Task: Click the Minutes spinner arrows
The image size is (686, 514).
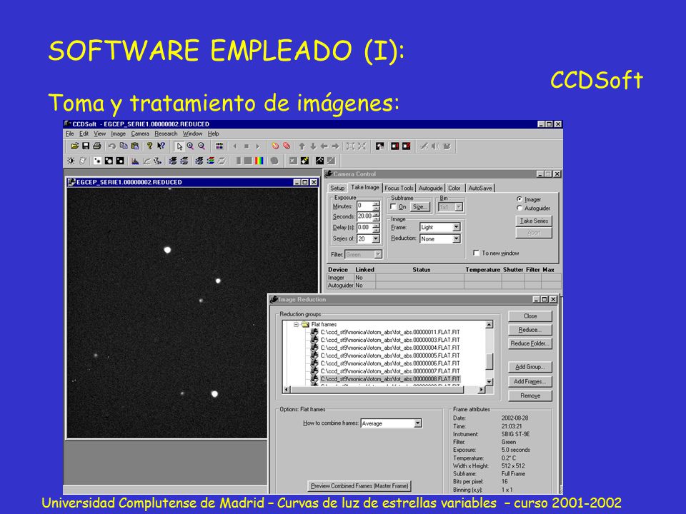Action: 376,206
